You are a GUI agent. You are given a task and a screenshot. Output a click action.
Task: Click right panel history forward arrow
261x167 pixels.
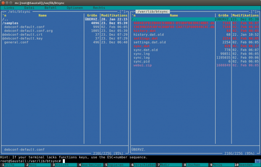[x=258, y=12]
